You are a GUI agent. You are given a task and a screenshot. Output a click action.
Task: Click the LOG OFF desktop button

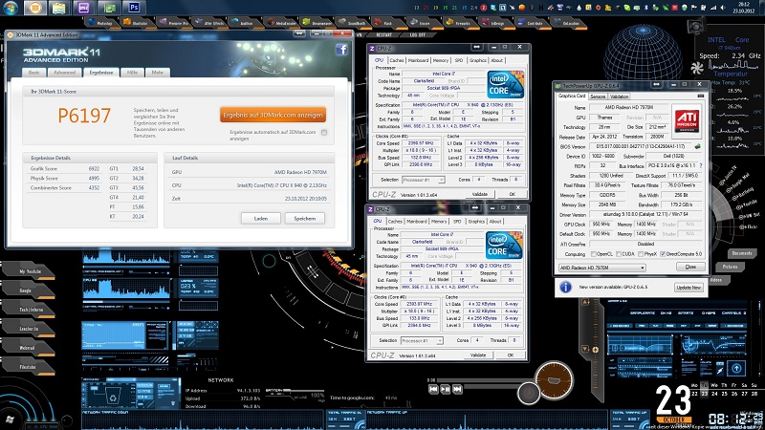tap(418, 35)
